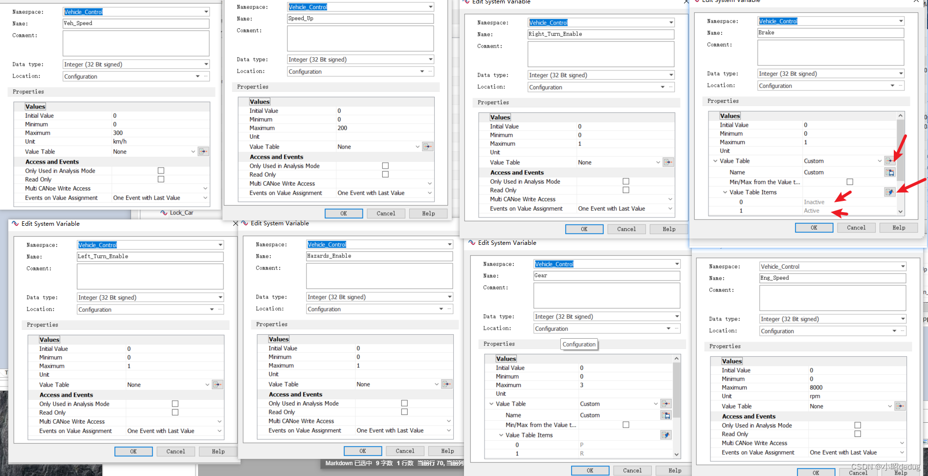The height and width of the screenshot is (476, 928).
Task: Click ellipsis button beside Eng_Speed Location
Action: [903, 331]
